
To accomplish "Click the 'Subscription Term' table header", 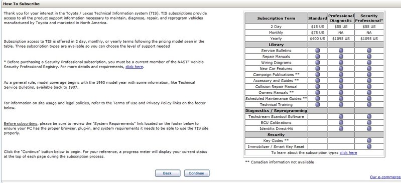I will point(276,18).
